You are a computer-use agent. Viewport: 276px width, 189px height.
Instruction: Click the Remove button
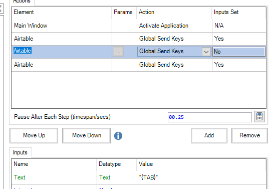[249, 135]
